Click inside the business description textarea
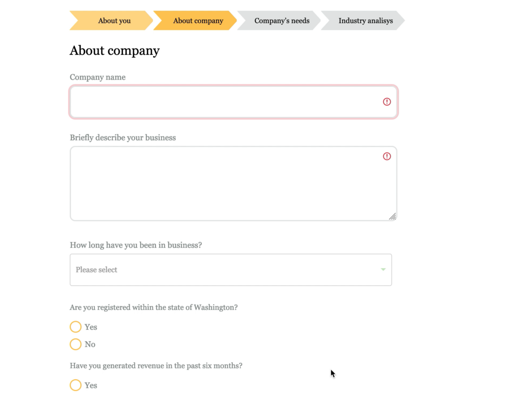 point(233,184)
